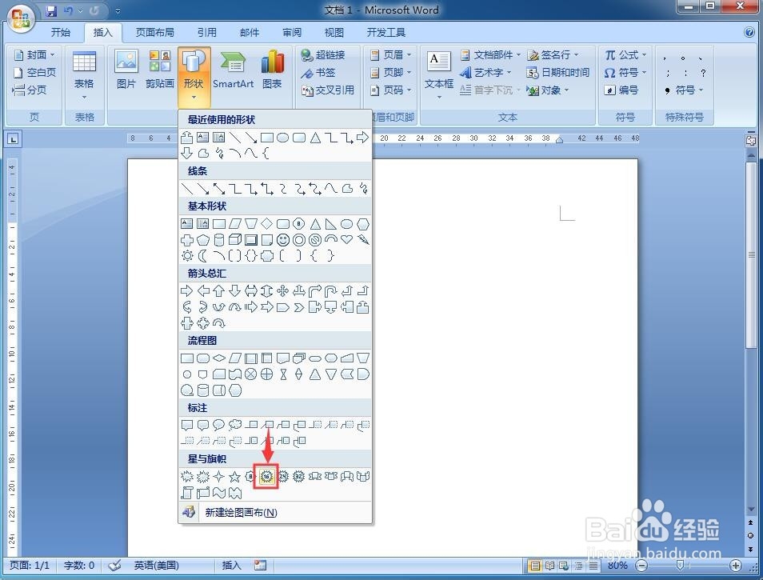Click the Save icon in quick access
Viewport: 763px width, 580px height.
pyautogui.click(x=51, y=10)
